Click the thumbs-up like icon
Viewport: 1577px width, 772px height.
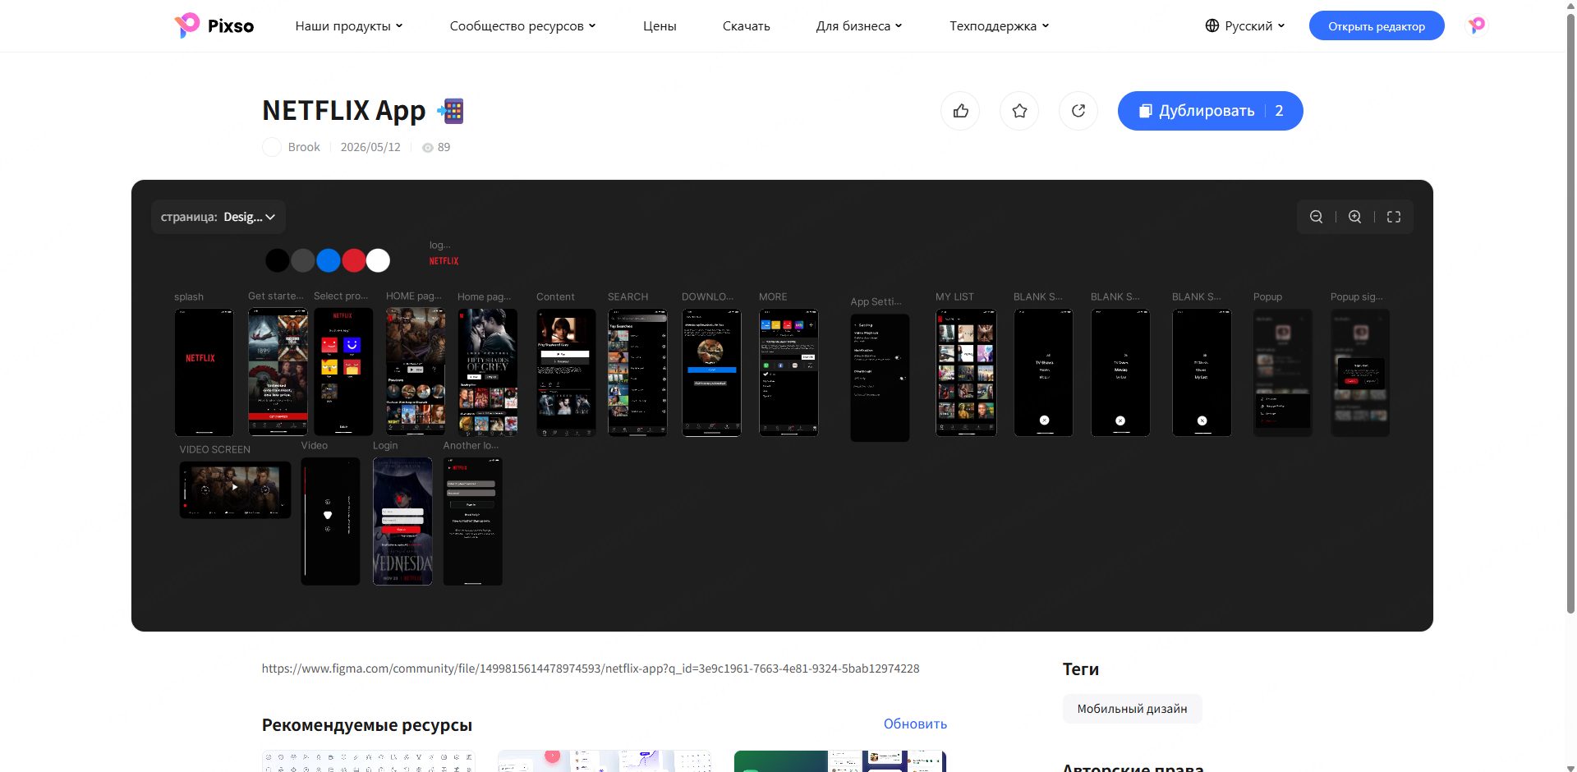[x=960, y=111]
